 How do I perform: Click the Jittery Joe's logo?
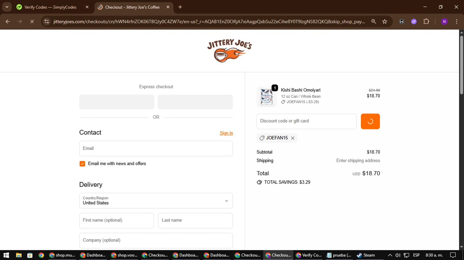[x=230, y=51]
